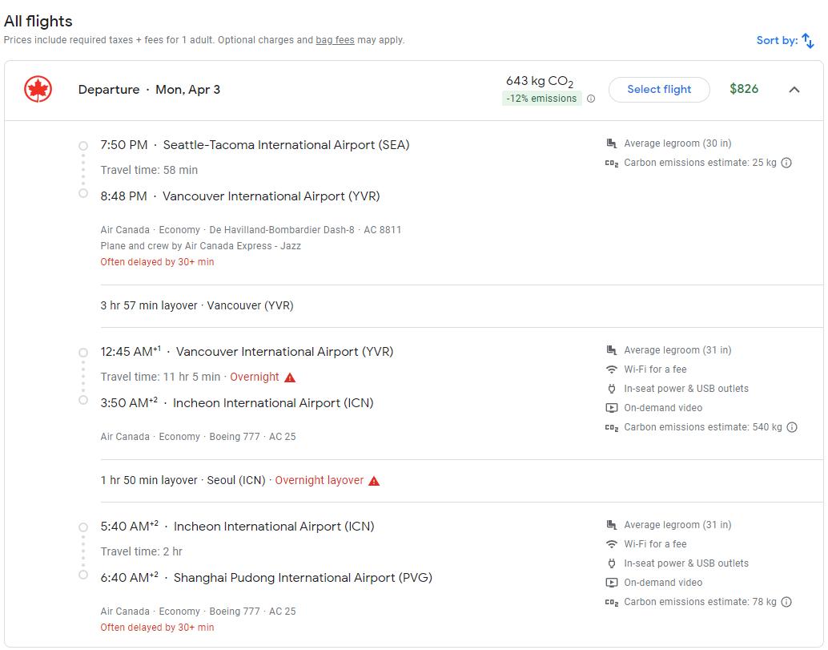Click info icon next to 78 kg carbon estimate
Image resolution: width=828 pixels, height=650 pixels.
coord(786,602)
